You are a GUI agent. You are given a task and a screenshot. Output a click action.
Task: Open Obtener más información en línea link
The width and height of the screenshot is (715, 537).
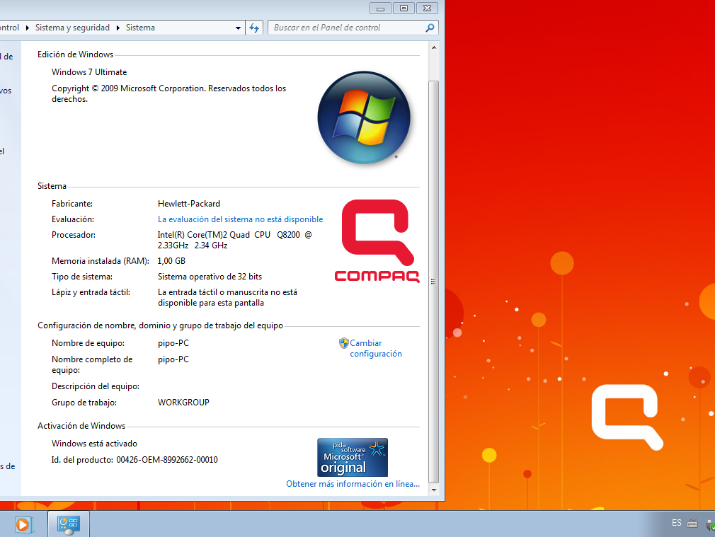point(353,484)
